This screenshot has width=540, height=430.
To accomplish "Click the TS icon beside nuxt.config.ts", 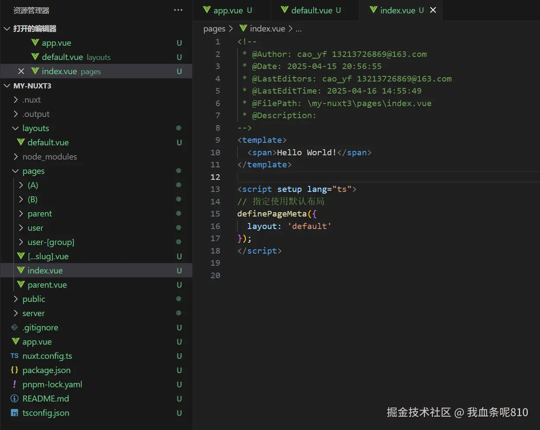I will point(14,356).
